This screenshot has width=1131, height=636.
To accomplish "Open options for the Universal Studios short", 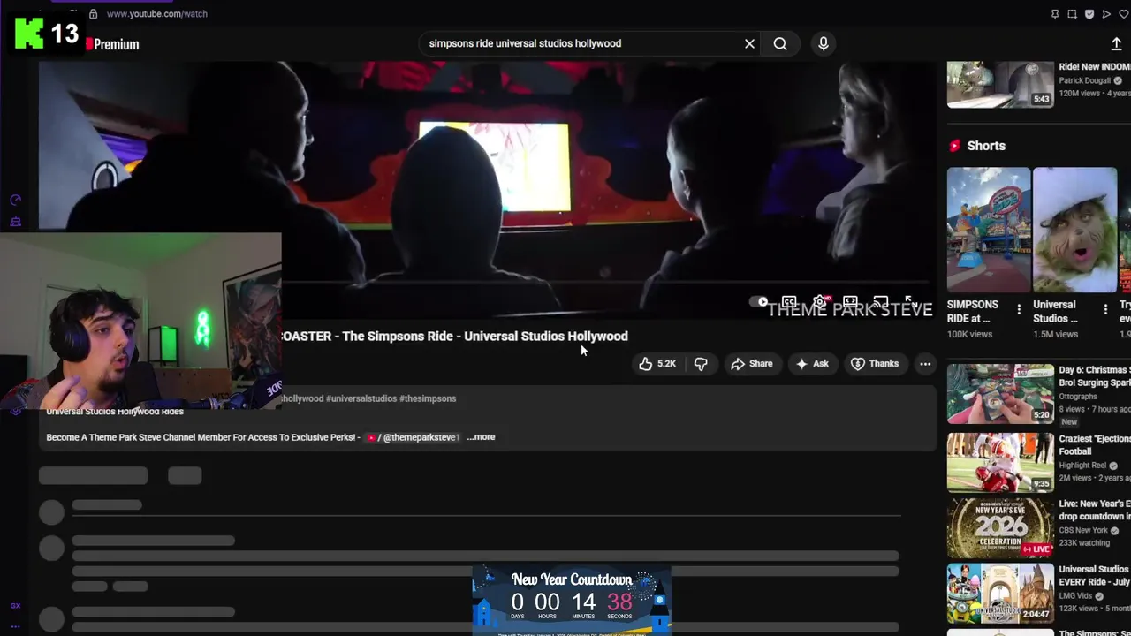I will point(1105,309).
